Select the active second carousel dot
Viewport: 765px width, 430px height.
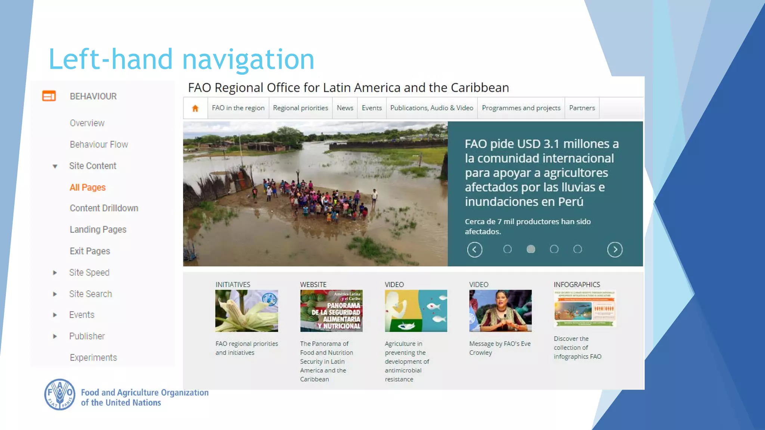point(530,249)
